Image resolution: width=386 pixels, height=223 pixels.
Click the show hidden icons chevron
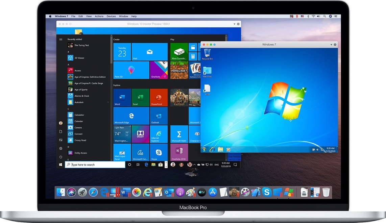[195, 165]
